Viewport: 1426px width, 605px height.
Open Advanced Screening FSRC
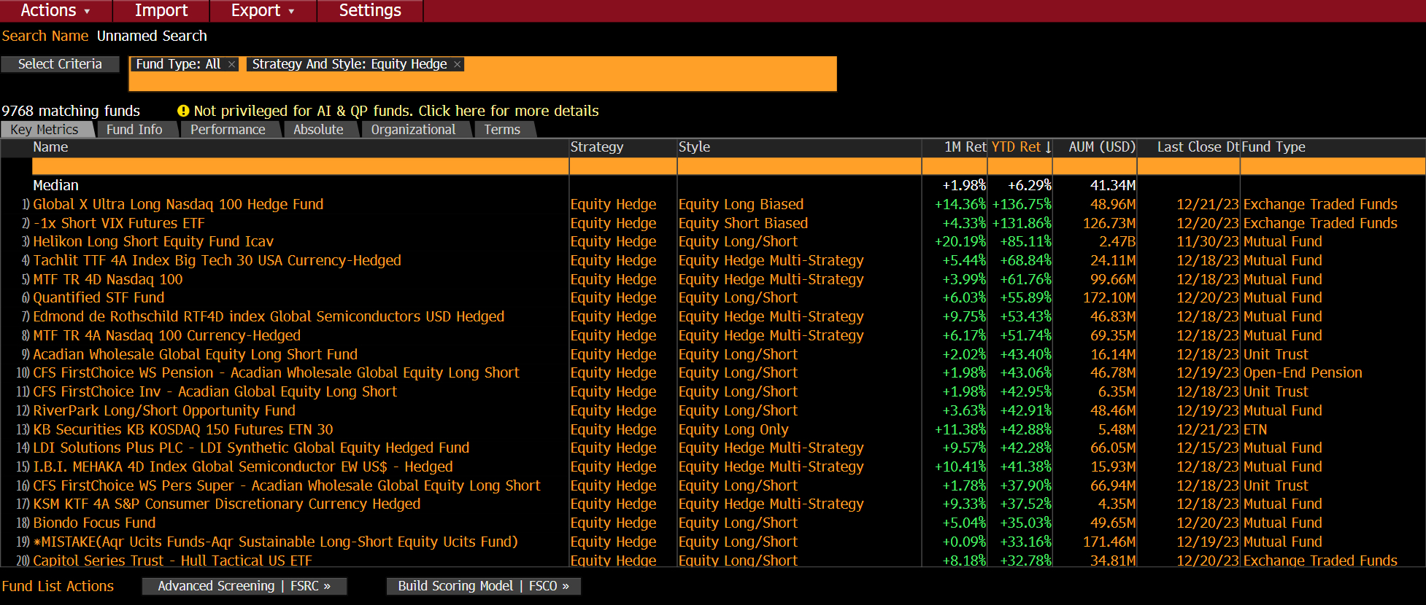pyautogui.click(x=244, y=586)
